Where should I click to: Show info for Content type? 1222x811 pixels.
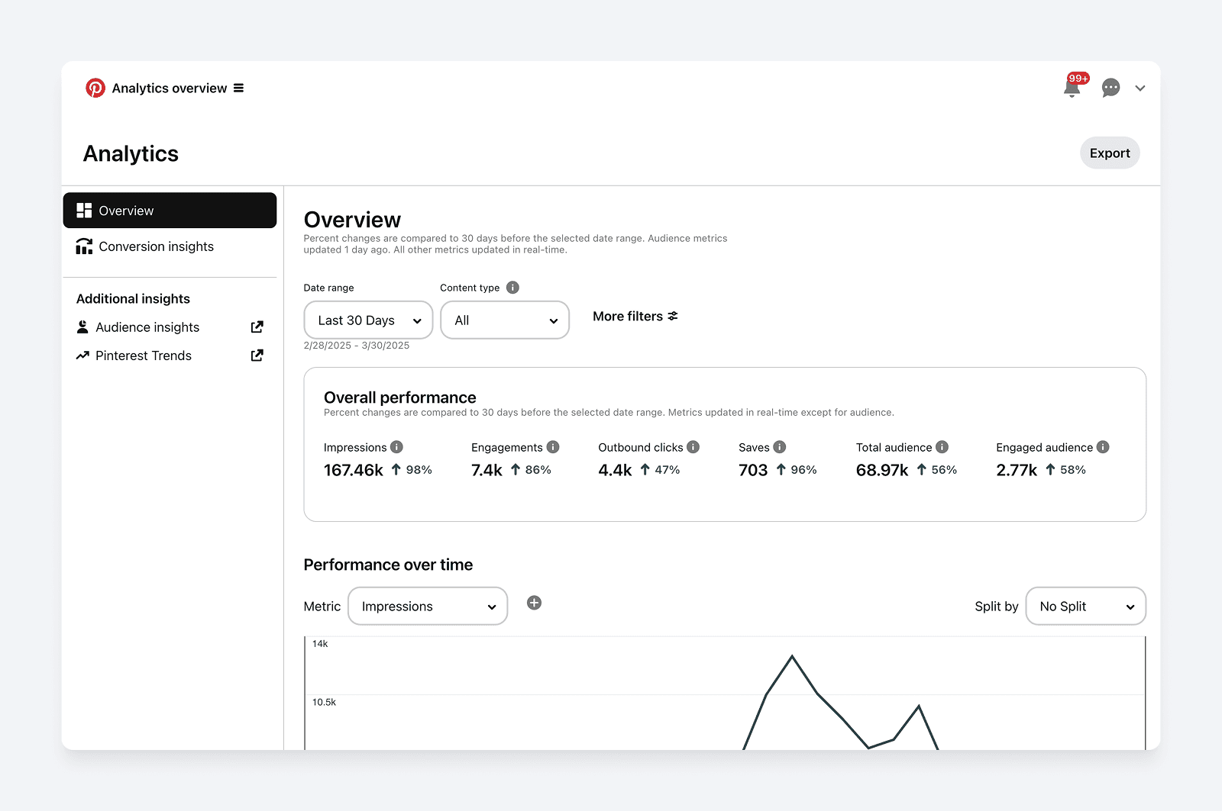512,288
